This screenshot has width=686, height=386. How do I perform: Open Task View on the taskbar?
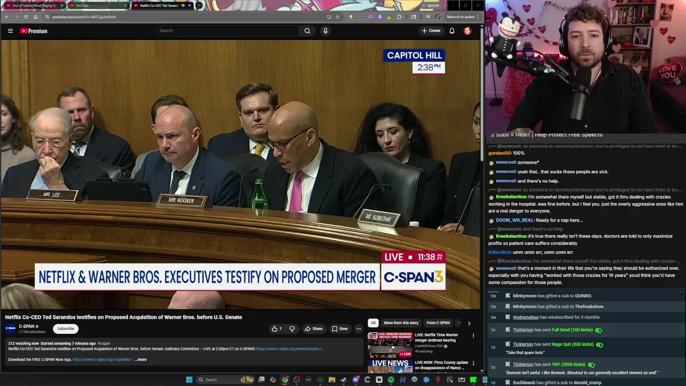click(261, 380)
